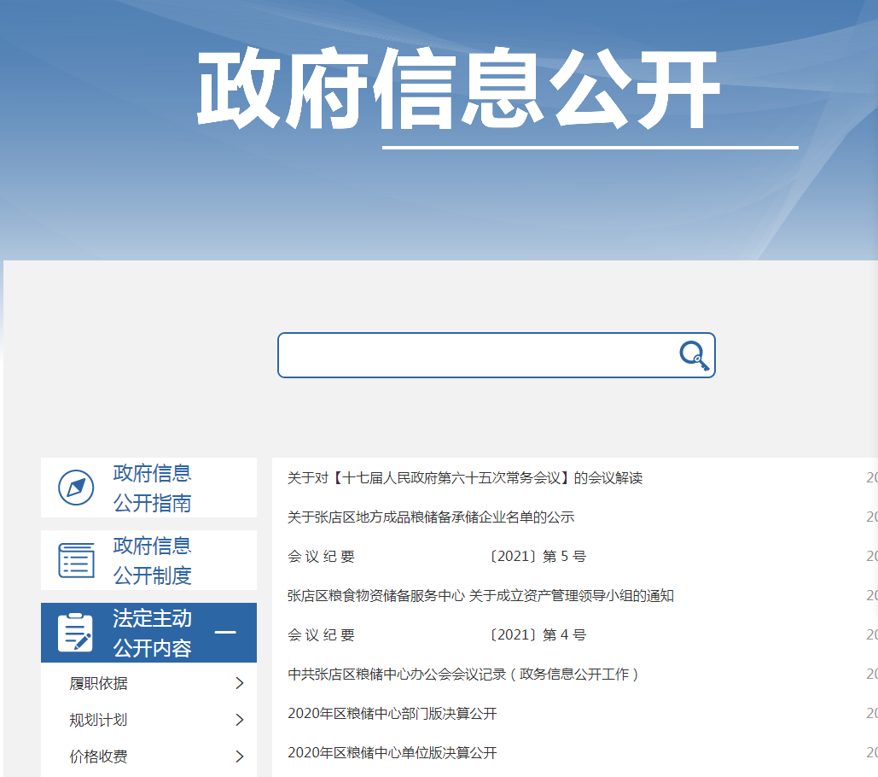Select the 规划计划 submenu entry
878x777 pixels.
(x=99, y=720)
